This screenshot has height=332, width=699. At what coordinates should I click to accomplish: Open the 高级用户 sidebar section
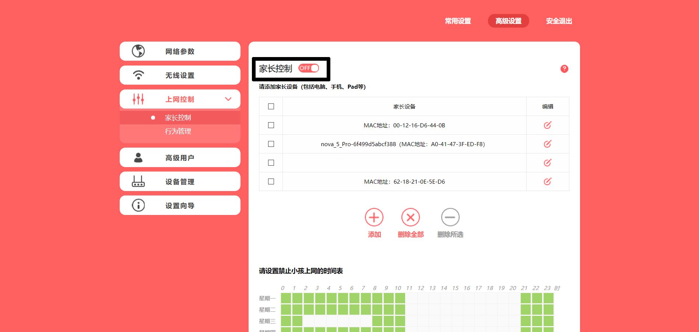[180, 158]
